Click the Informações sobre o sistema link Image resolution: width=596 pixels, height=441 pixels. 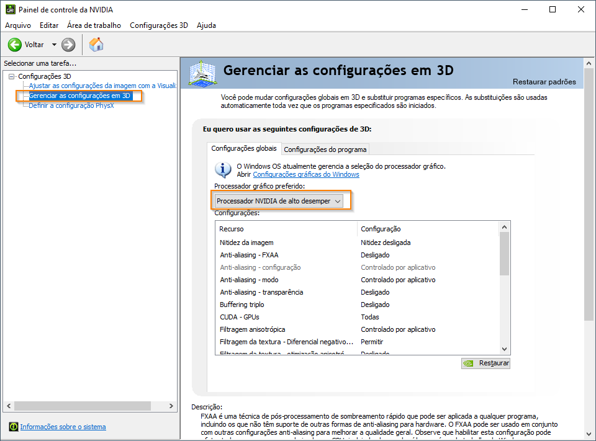63,427
